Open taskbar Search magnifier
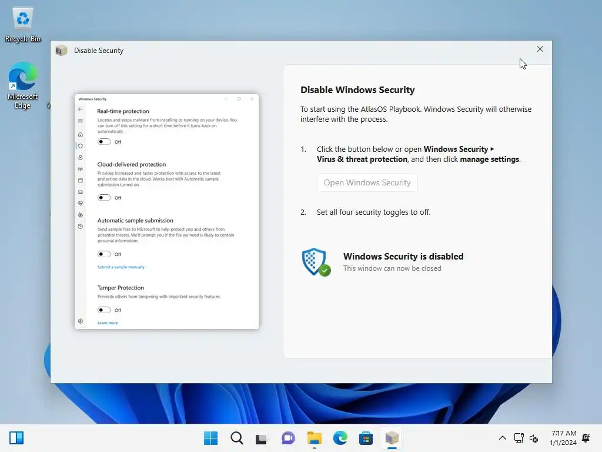The height and width of the screenshot is (452, 602). click(x=236, y=438)
